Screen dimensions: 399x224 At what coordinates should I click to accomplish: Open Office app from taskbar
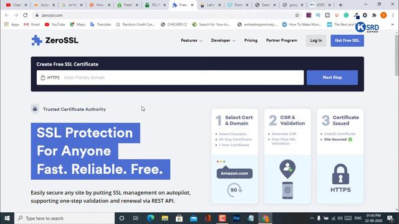click(x=208, y=218)
